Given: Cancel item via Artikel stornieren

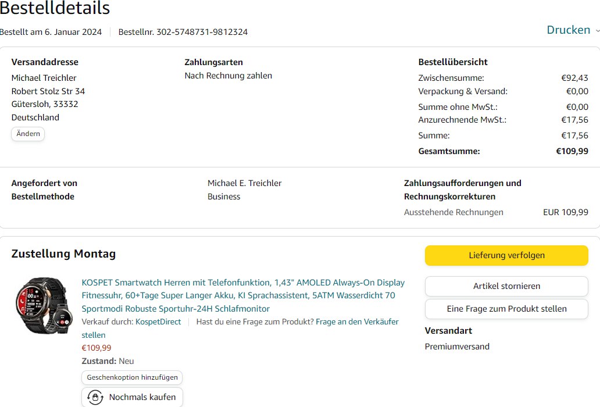Looking at the screenshot, I should coord(506,286).
